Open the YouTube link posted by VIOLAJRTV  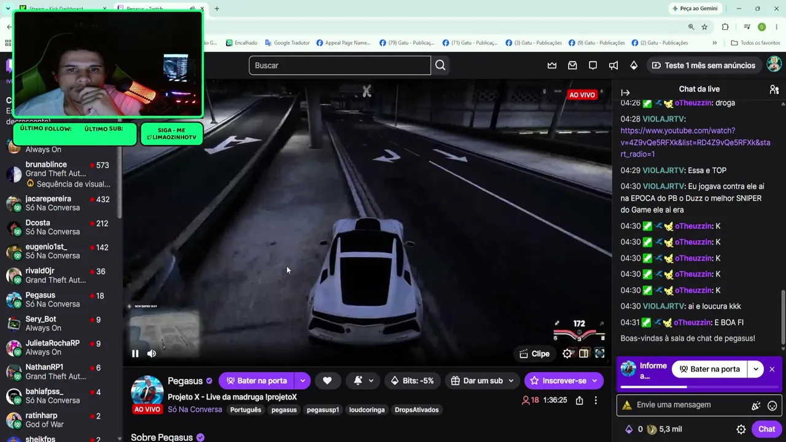point(695,142)
